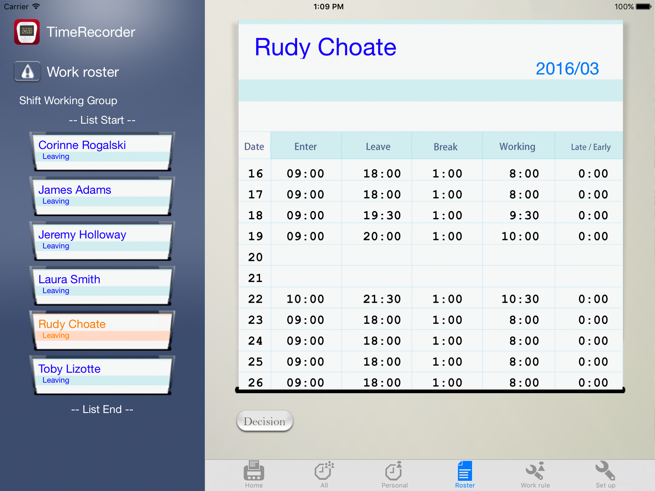This screenshot has height=491, width=655.
Task: Tap the Shift Working Group heading
Action: (68, 101)
